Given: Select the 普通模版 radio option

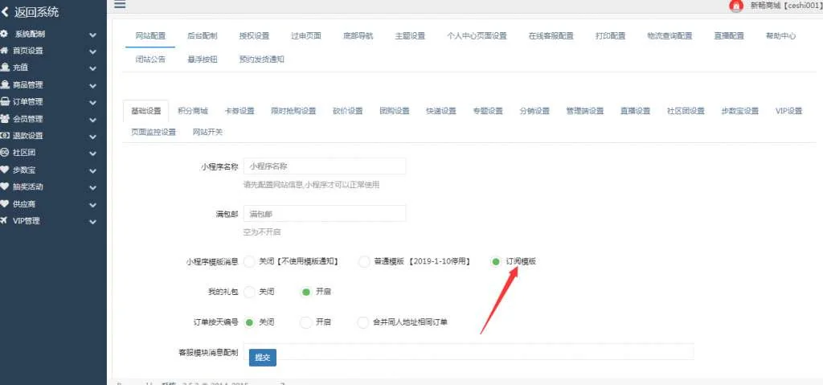Looking at the screenshot, I should point(364,261).
